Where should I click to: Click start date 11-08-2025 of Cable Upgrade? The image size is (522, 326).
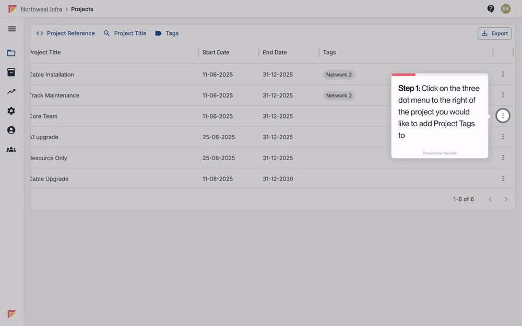pyautogui.click(x=217, y=178)
